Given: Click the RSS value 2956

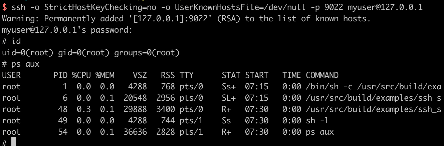Looking at the screenshot, I should [166, 98].
